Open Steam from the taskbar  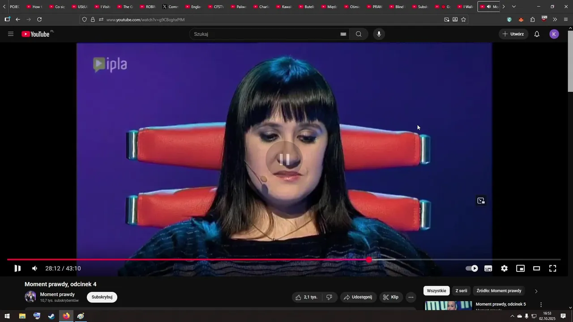51,316
